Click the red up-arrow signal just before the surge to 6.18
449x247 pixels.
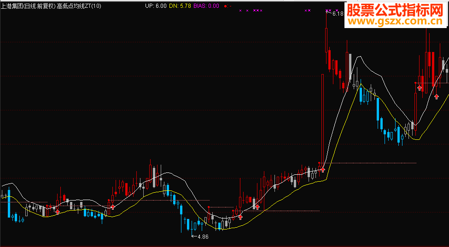coord(323,170)
